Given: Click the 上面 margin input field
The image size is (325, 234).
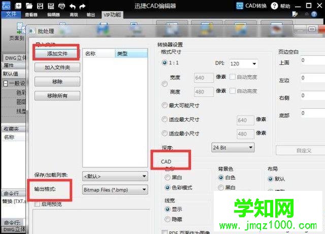Looking at the screenshot, I should 313,60.
